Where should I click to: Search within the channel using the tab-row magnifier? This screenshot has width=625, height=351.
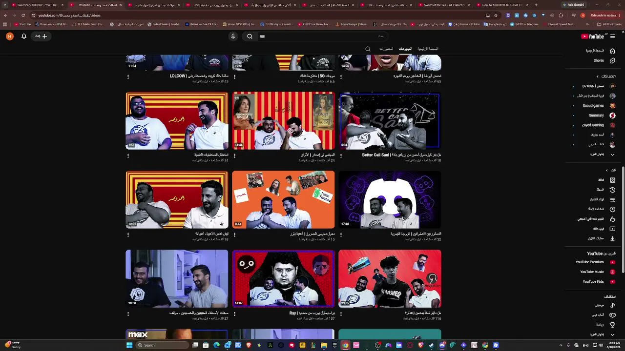pyautogui.click(x=368, y=49)
